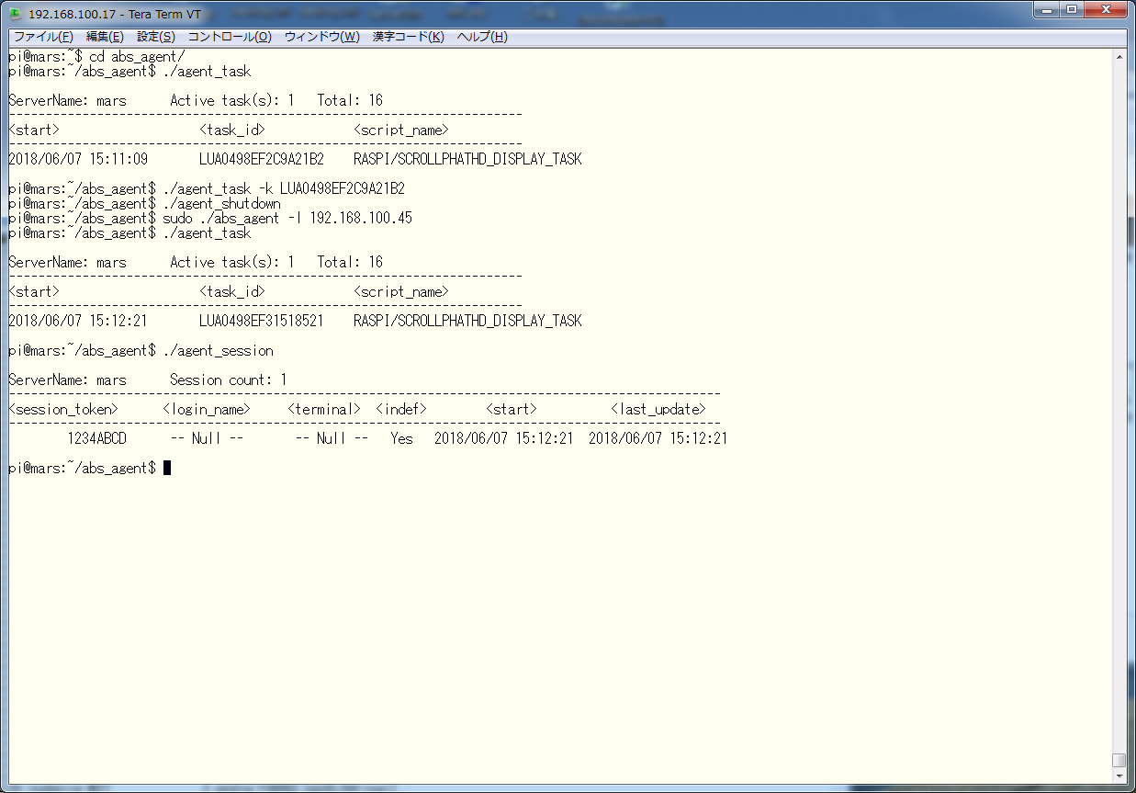Click session token 1234ABCD
This screenshot has width=1136, height=793.
[x=96, y=439]
